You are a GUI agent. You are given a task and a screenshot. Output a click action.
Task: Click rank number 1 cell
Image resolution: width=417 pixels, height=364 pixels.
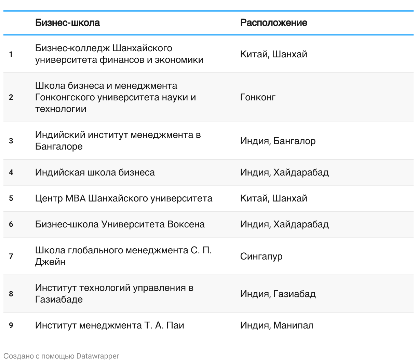11,54
